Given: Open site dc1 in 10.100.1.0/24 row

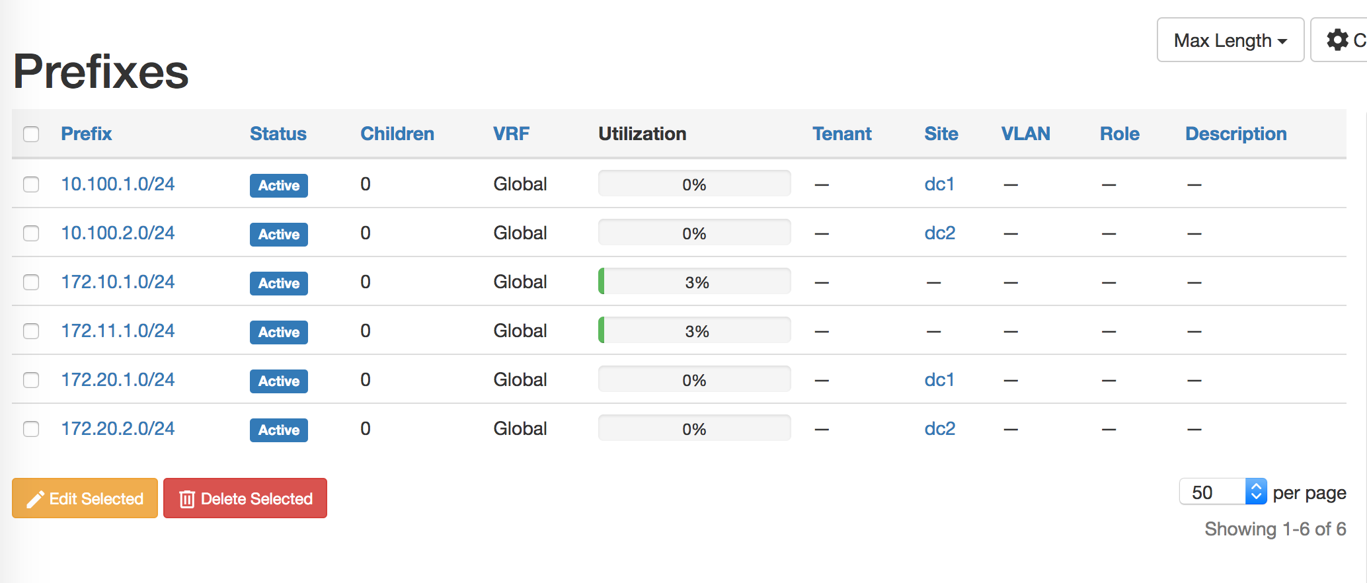Looking at the screenshot, I should 939,184.
